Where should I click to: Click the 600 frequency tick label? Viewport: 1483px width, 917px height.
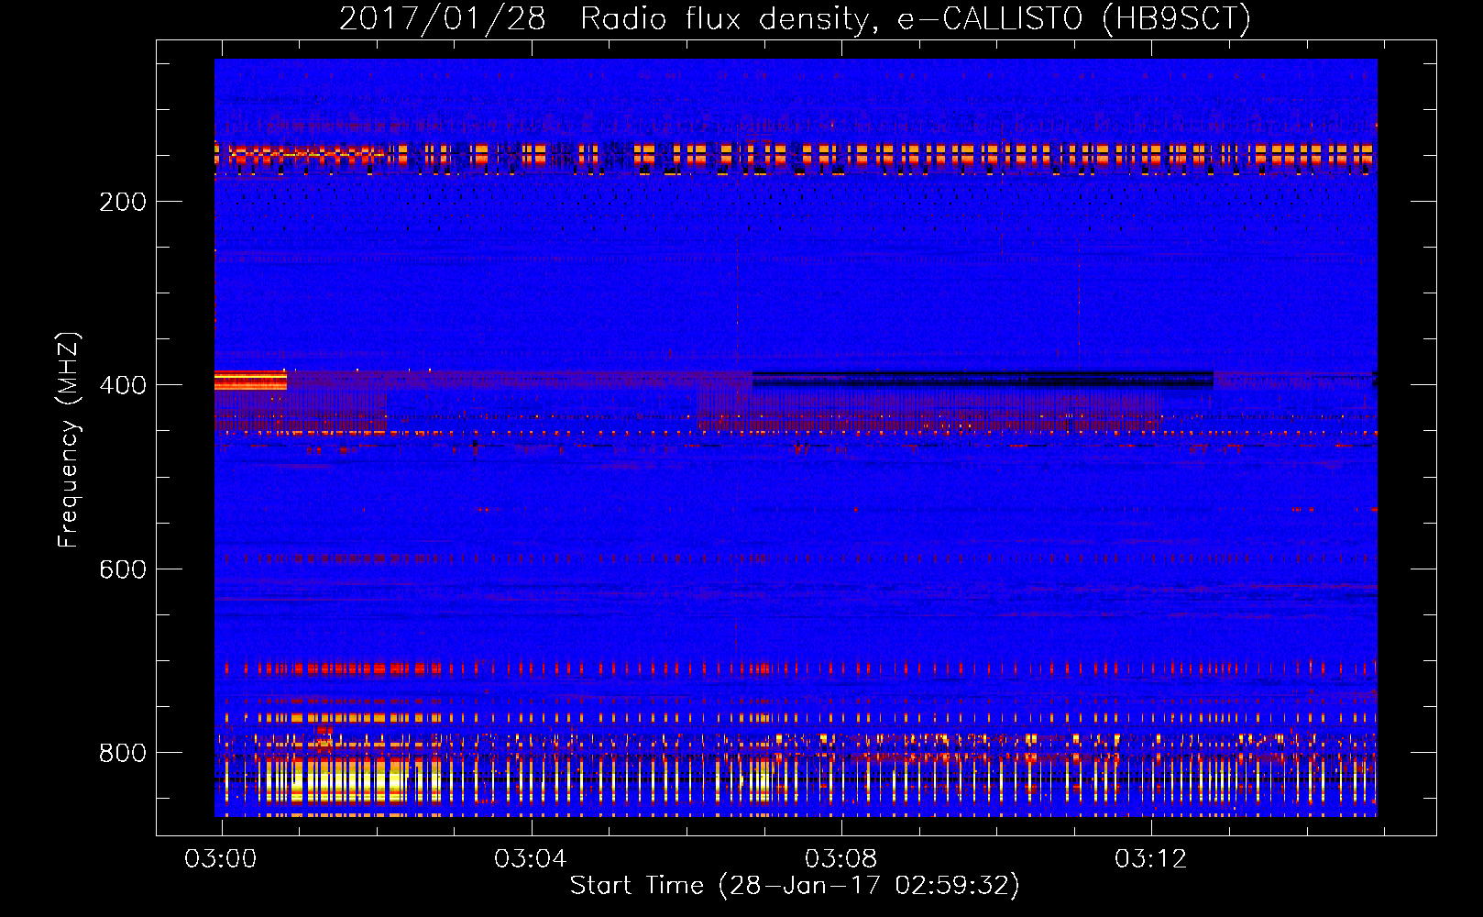tap(123, 569)
